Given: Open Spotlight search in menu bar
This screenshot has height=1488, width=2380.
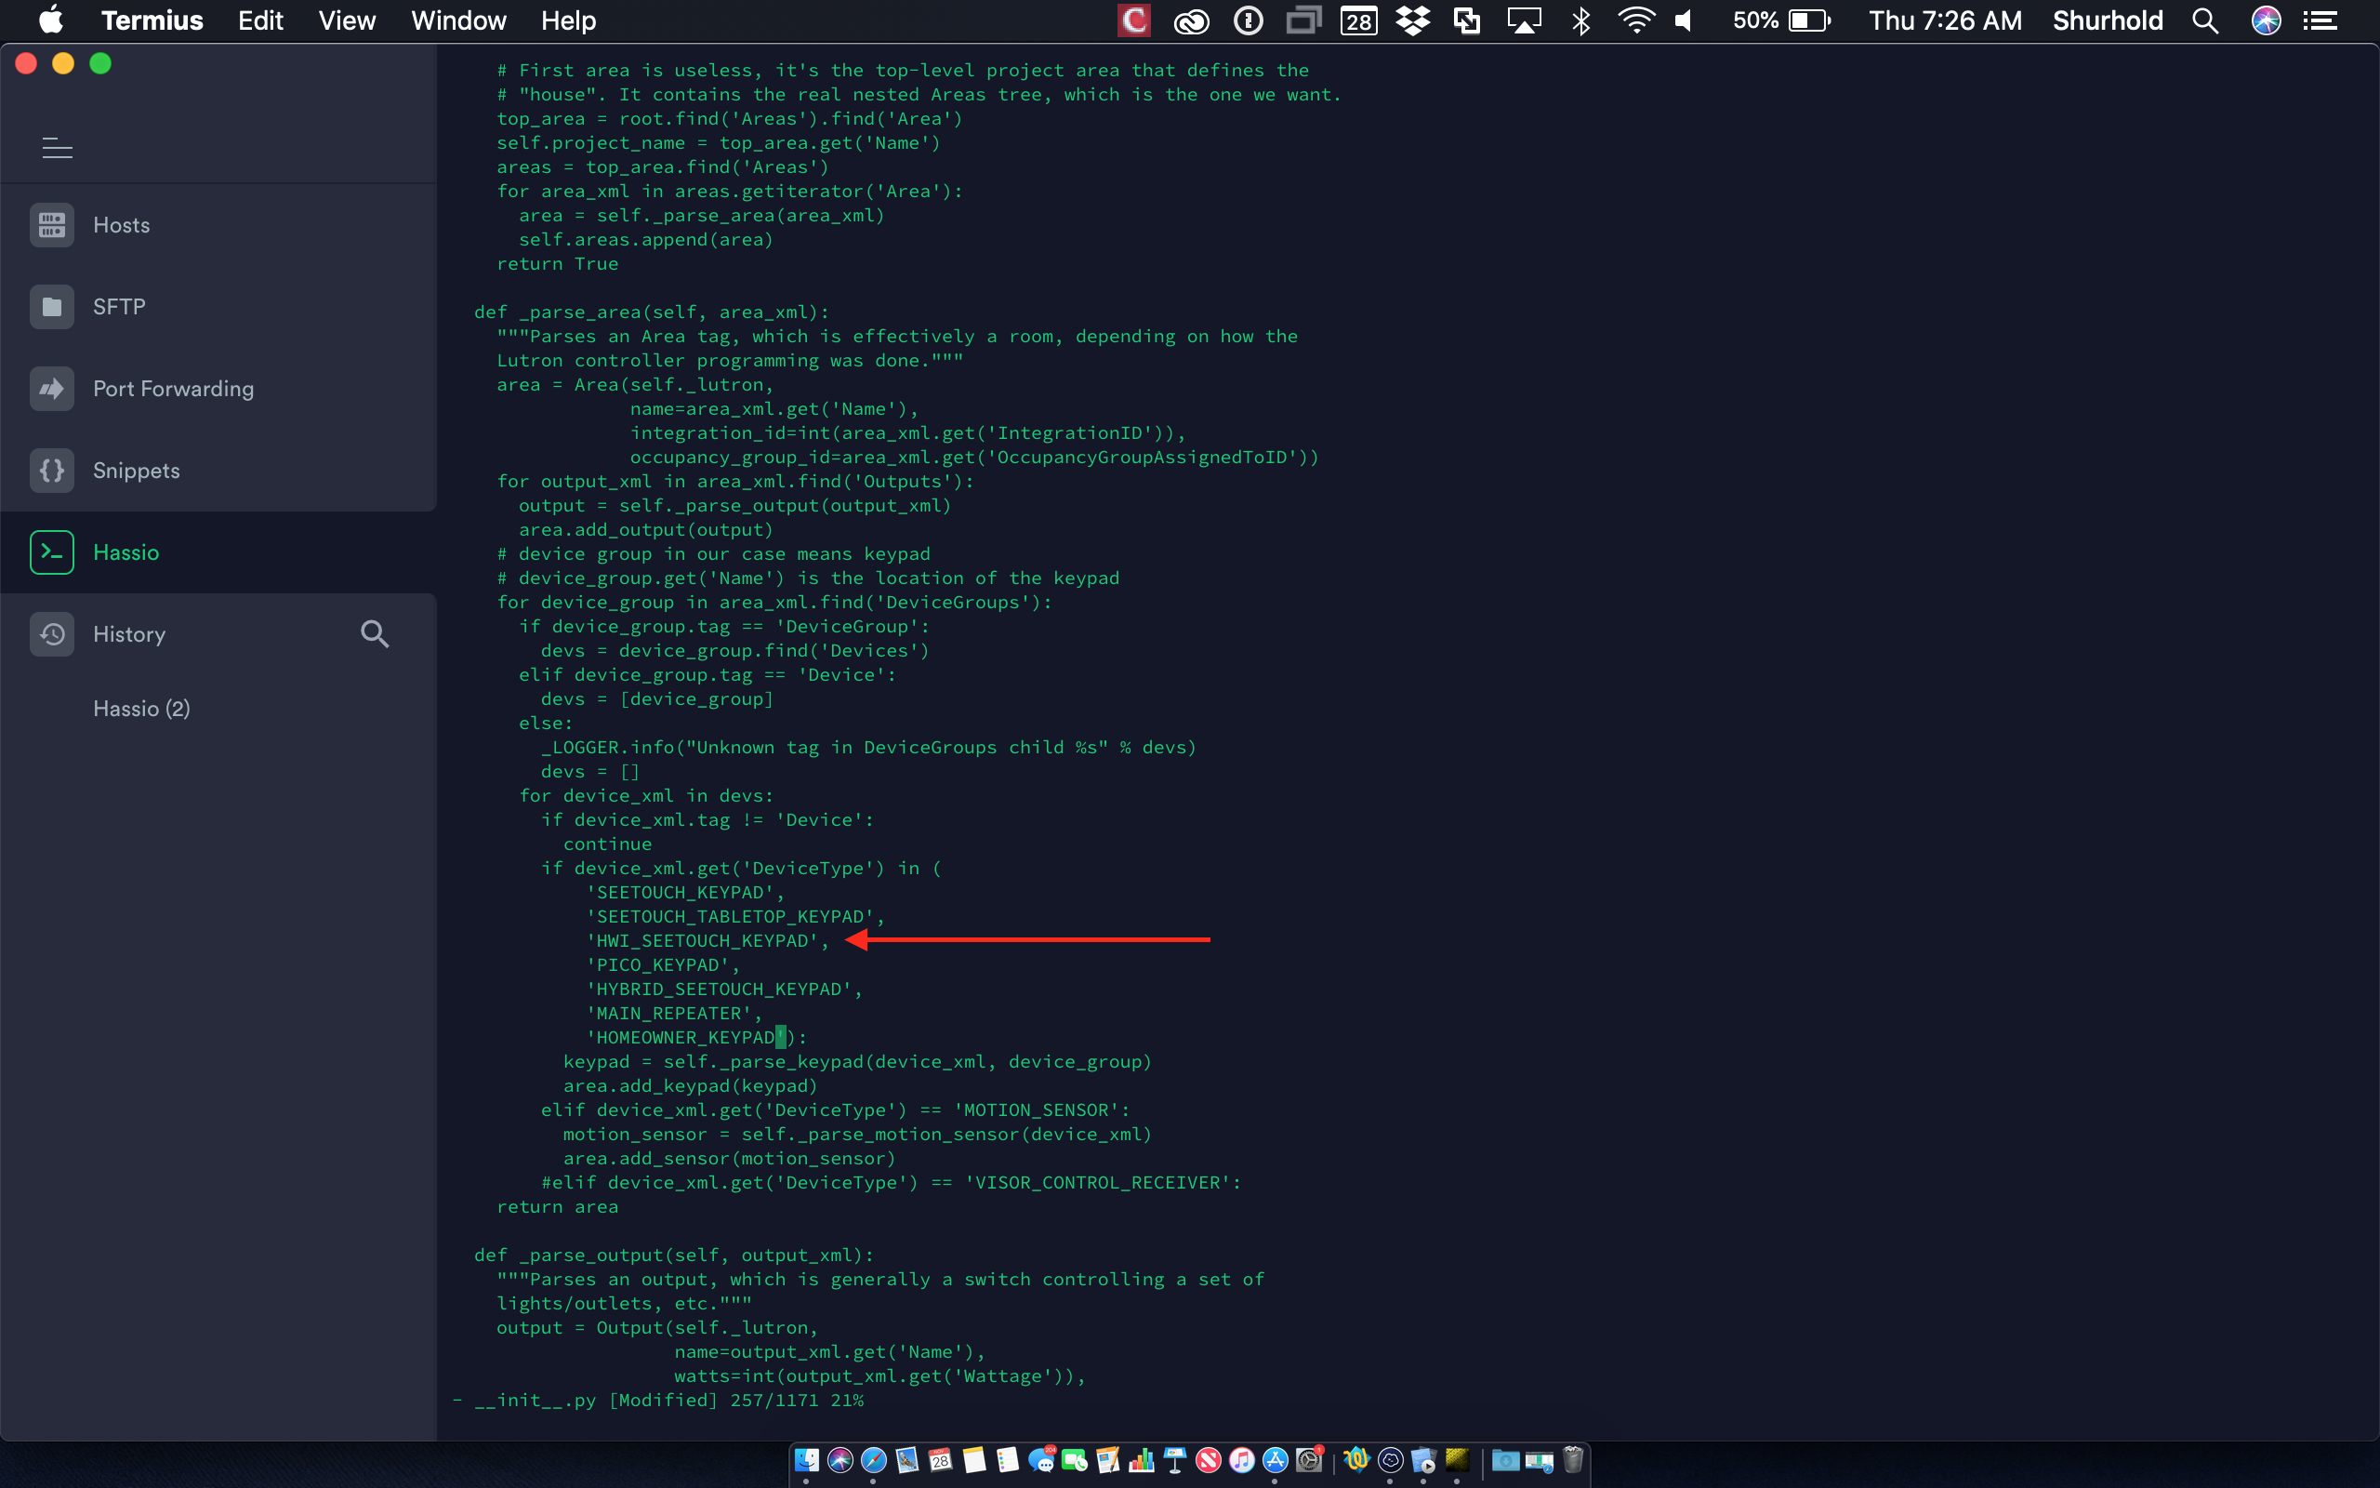Looking at the screenshot, I should tap(2205, 20).
